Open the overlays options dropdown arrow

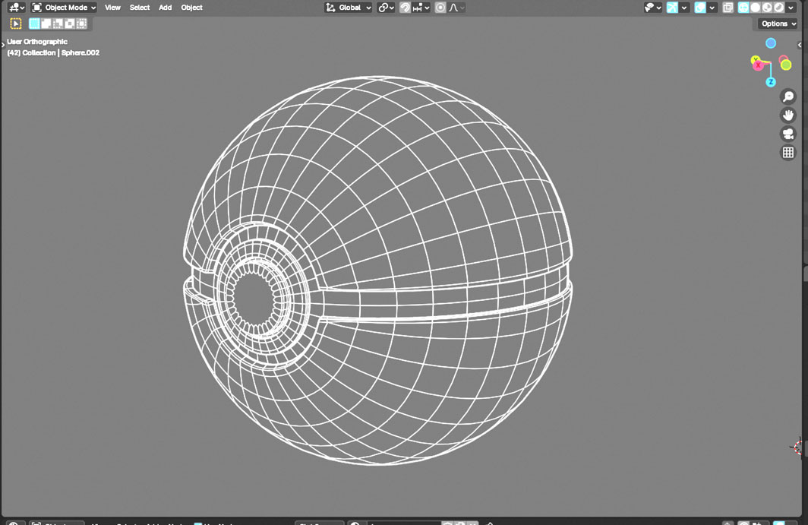click(712, 8)
